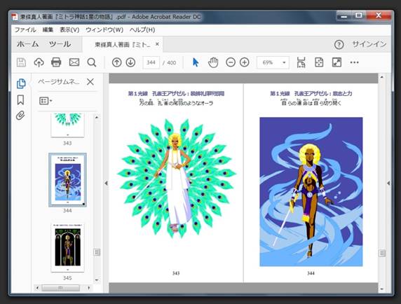Select page 344 thumbnail

(x=67, y=180)
